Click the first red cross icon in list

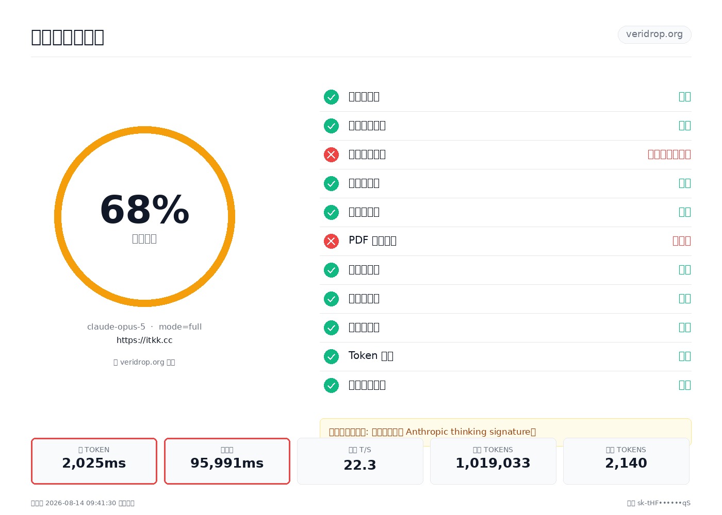point(331,154)
